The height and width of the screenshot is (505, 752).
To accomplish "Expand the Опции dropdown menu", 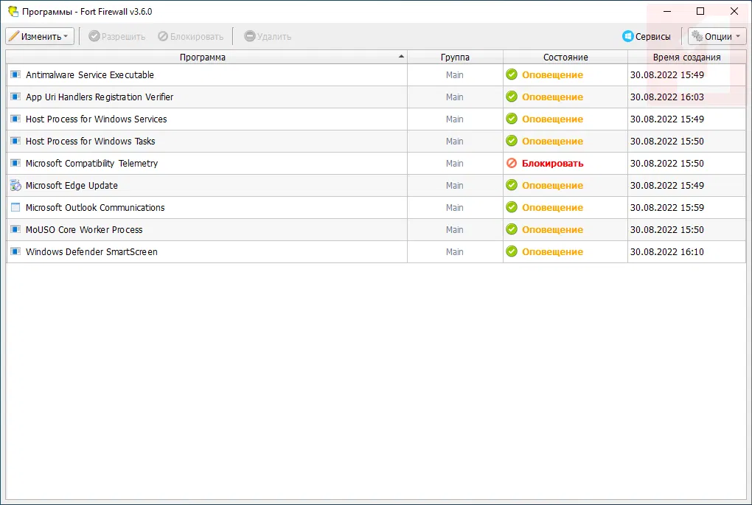I will [717, 36].
